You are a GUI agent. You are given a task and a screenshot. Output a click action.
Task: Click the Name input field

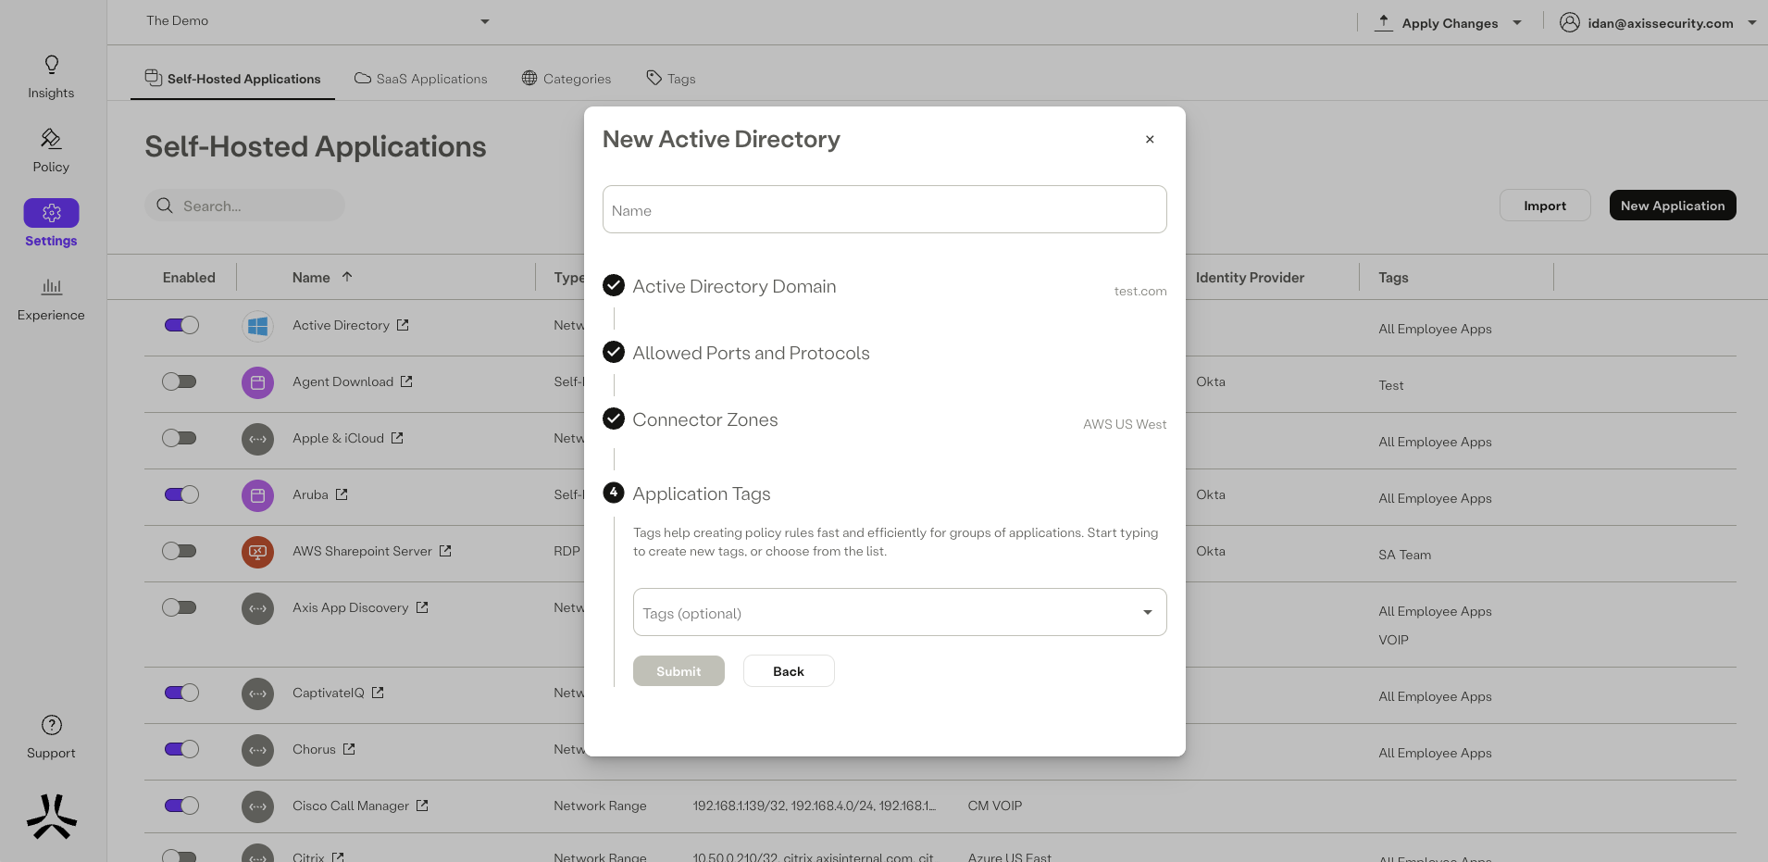pos(884,209)
